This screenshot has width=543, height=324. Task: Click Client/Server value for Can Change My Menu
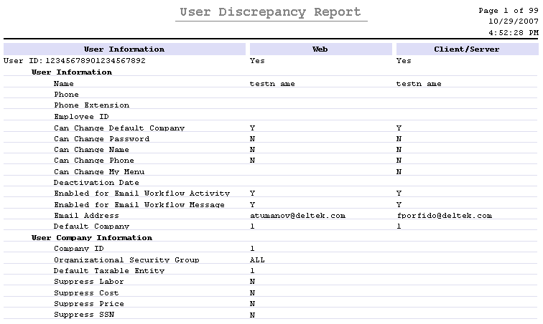click(399, 171)
